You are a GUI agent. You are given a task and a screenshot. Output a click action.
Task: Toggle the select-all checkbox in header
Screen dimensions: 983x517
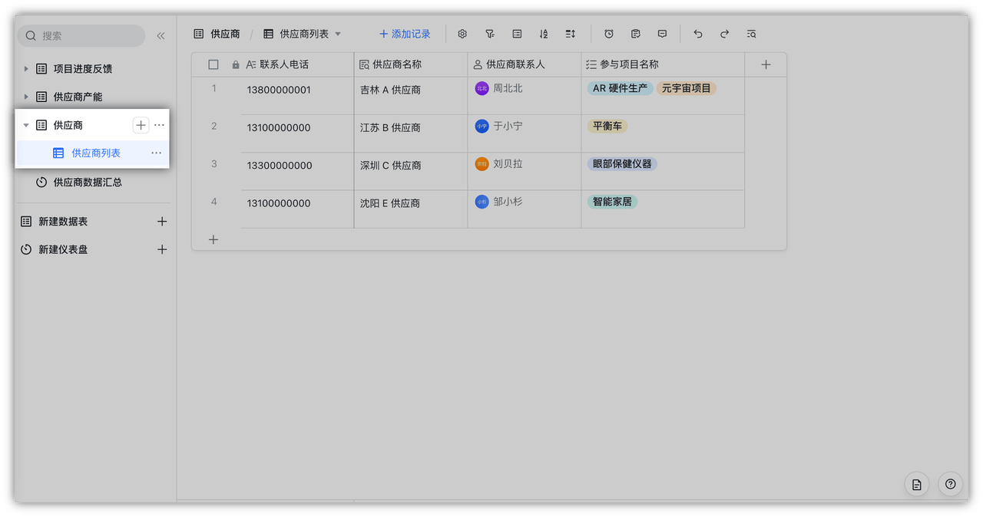[x=213, y=65]
